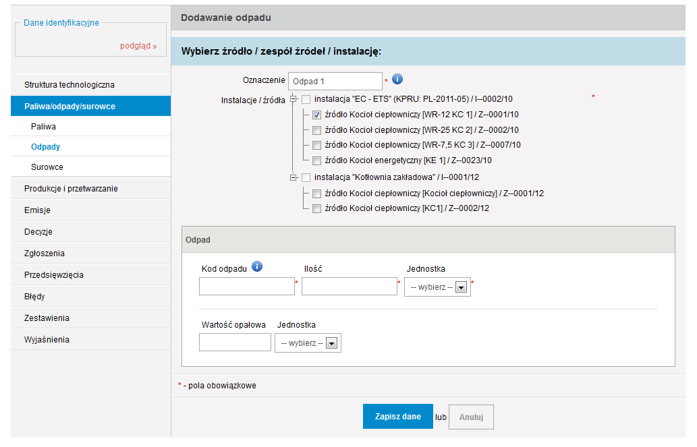
Task: Click the Odpad section header
Action: (428, 240)
